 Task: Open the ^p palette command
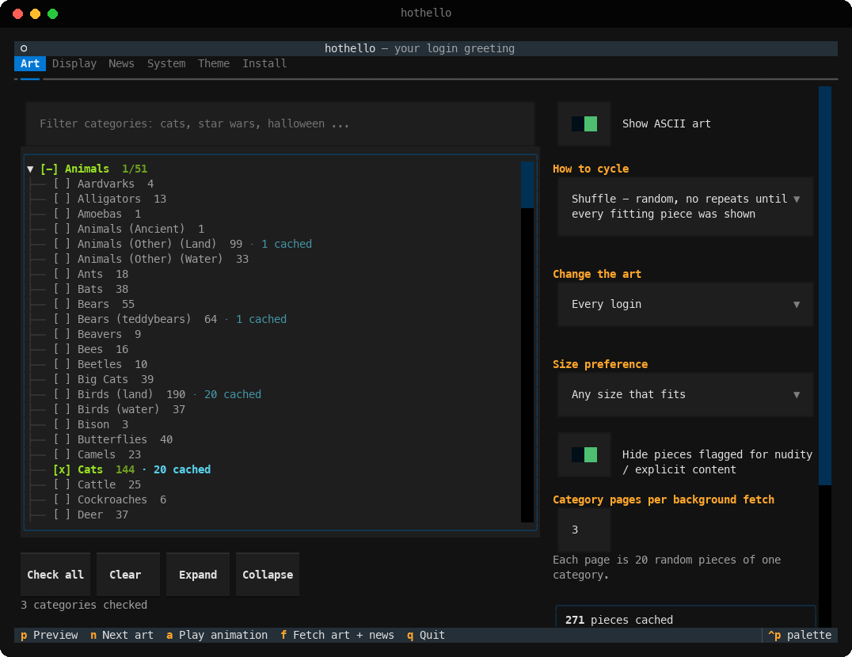(x=800, y=635)
